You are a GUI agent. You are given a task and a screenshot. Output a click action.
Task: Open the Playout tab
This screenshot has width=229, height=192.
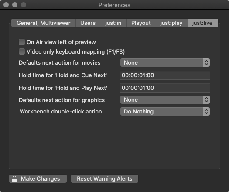point(141,23)
